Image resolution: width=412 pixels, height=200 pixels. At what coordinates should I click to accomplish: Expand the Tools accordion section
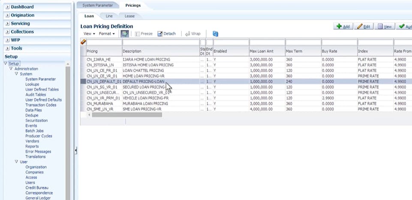[x=8, y=48]
